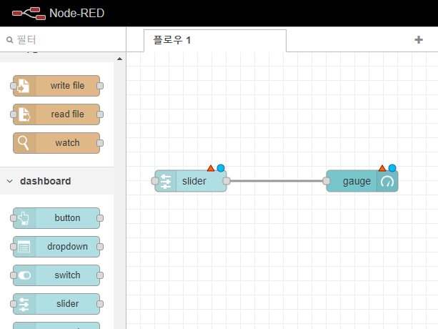This screenshot has height=329, width=438.
Task: Click the gauge node dial icon on canvas
Action: coord(387,181)
